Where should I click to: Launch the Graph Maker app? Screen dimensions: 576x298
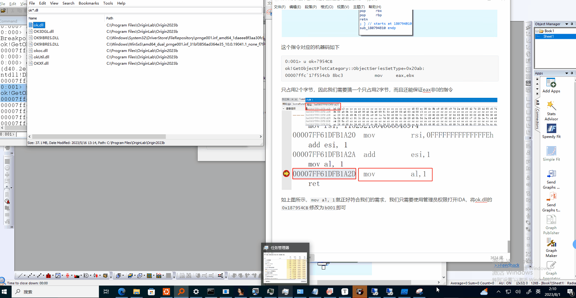(x=551, y=248)
